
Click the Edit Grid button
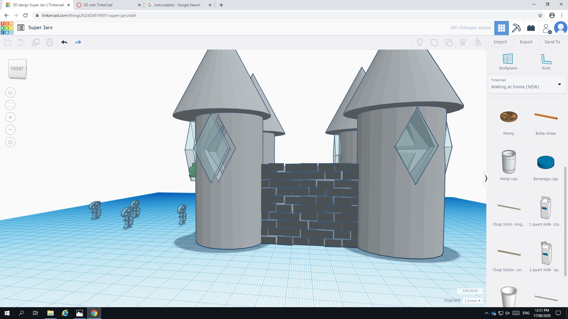470,291
